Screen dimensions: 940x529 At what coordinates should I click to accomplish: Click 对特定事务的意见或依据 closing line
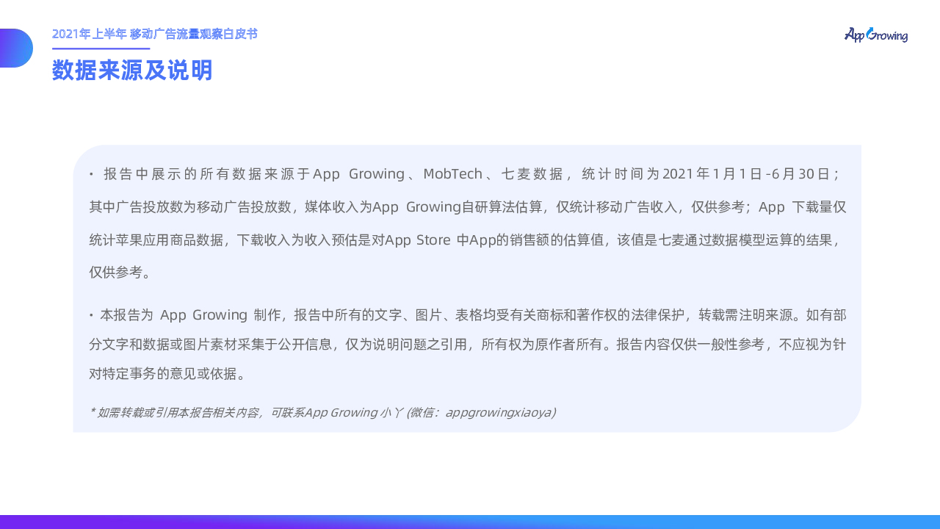pos(167,373)
